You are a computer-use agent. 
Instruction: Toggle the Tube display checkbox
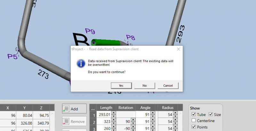[194, 114]
